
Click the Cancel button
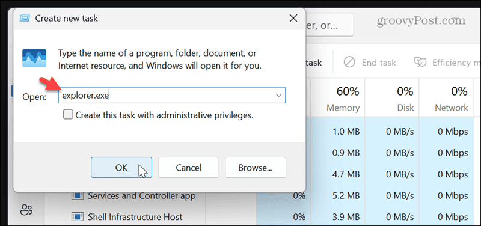(188, 168)
